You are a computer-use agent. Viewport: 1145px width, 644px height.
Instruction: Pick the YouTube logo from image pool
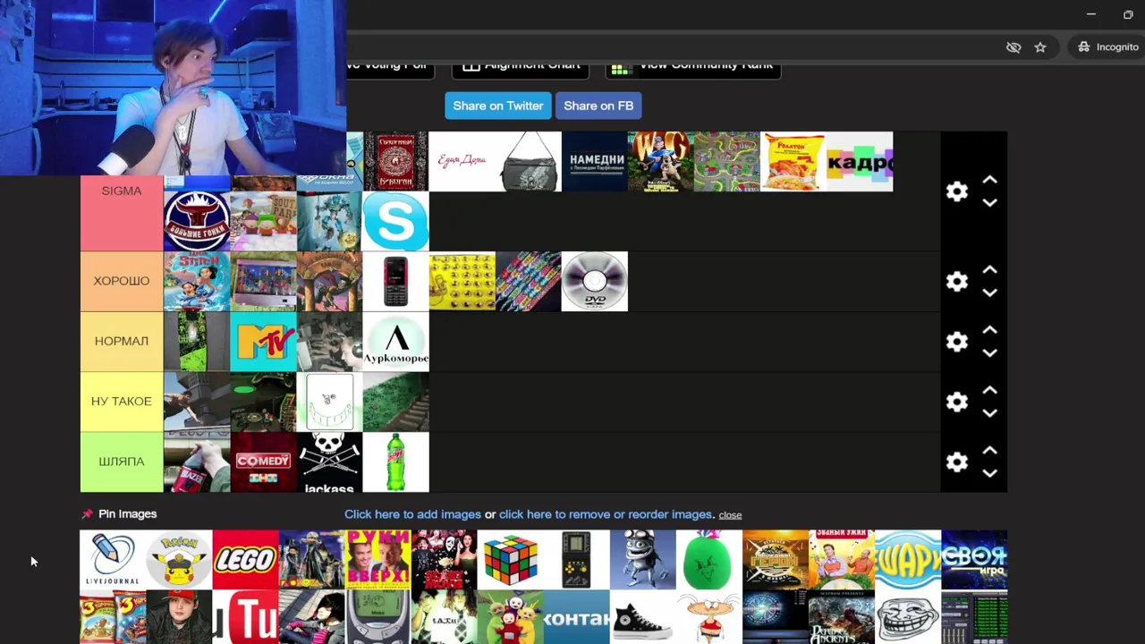coord(245,617)
